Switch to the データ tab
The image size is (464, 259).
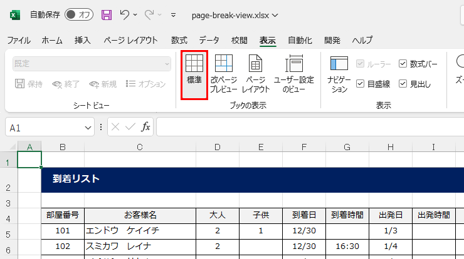(209, 40)
